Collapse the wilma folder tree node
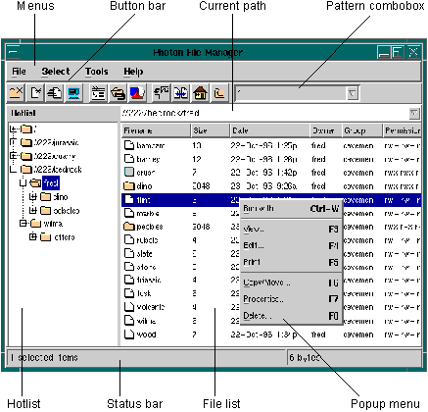Screen dimensions: 428x412 point(23,224)
